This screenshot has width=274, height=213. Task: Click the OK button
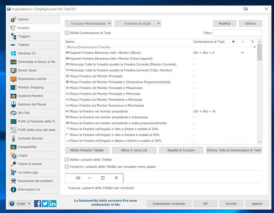(205, 204)
